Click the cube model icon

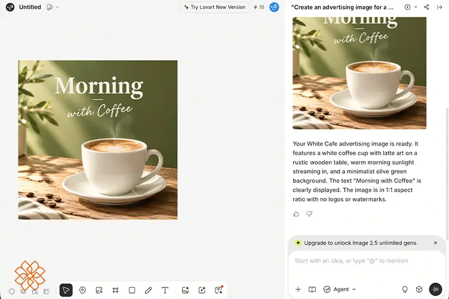click(419, 289)
